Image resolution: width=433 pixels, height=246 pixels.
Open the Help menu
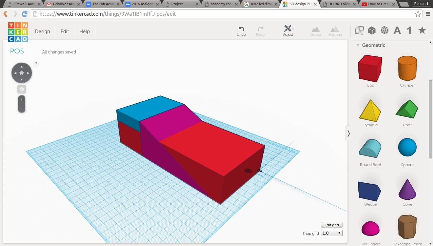(84, 31)
